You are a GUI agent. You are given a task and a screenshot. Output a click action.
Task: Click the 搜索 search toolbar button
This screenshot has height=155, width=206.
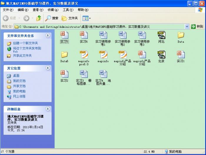[52, 18]
